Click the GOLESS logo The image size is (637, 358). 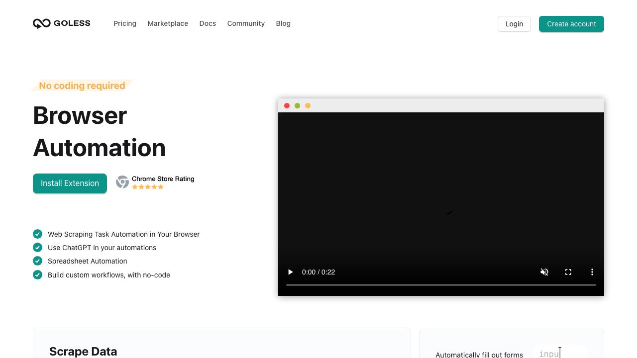pyautogui.click(x=61, y=23)
